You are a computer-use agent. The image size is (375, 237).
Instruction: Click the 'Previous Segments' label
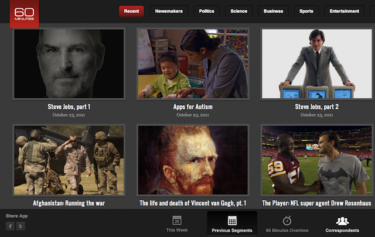tap(232, 231)
